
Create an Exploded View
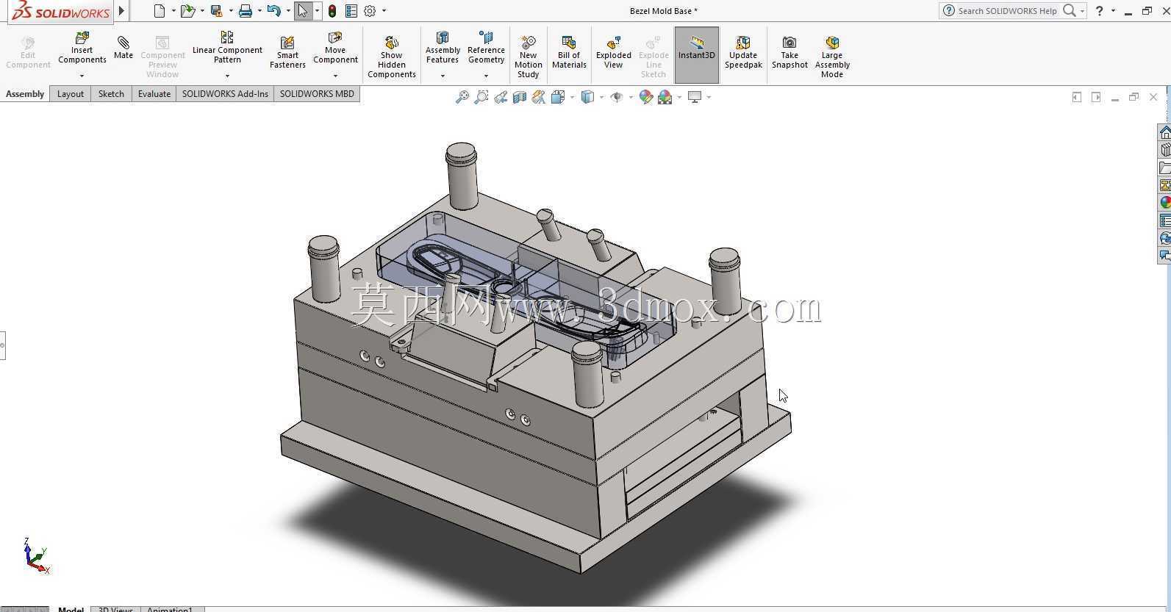[614, 53]
